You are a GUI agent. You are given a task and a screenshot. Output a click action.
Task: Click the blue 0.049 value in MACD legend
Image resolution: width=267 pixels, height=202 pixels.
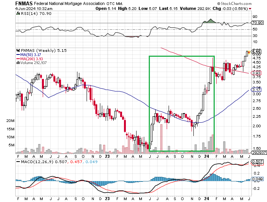[92, 162]
